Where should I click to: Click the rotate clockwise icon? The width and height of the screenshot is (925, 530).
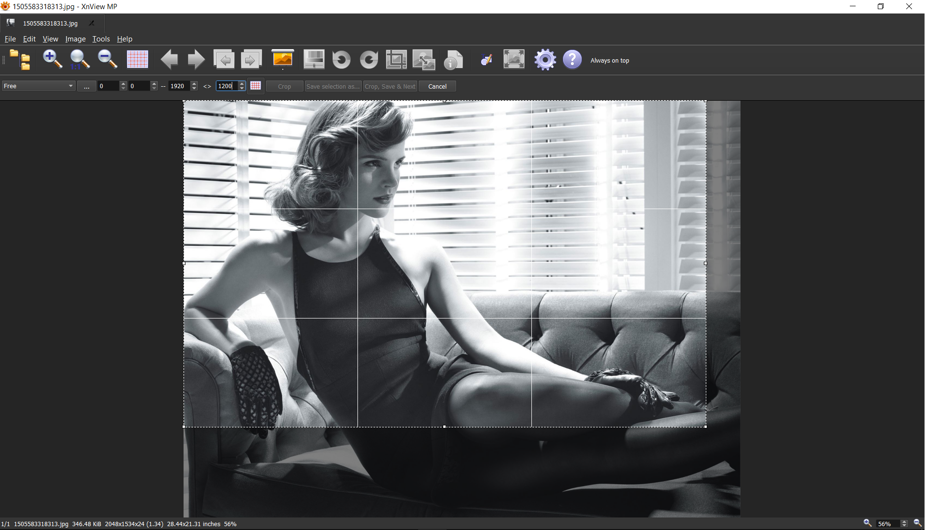point(369,60)
